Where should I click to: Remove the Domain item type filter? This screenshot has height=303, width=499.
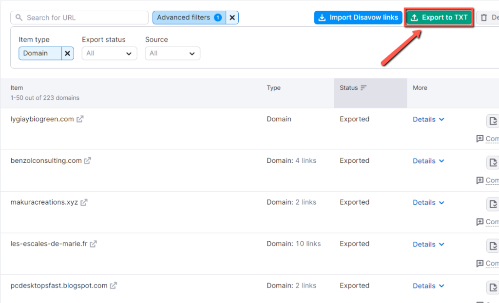click(67, 53)
